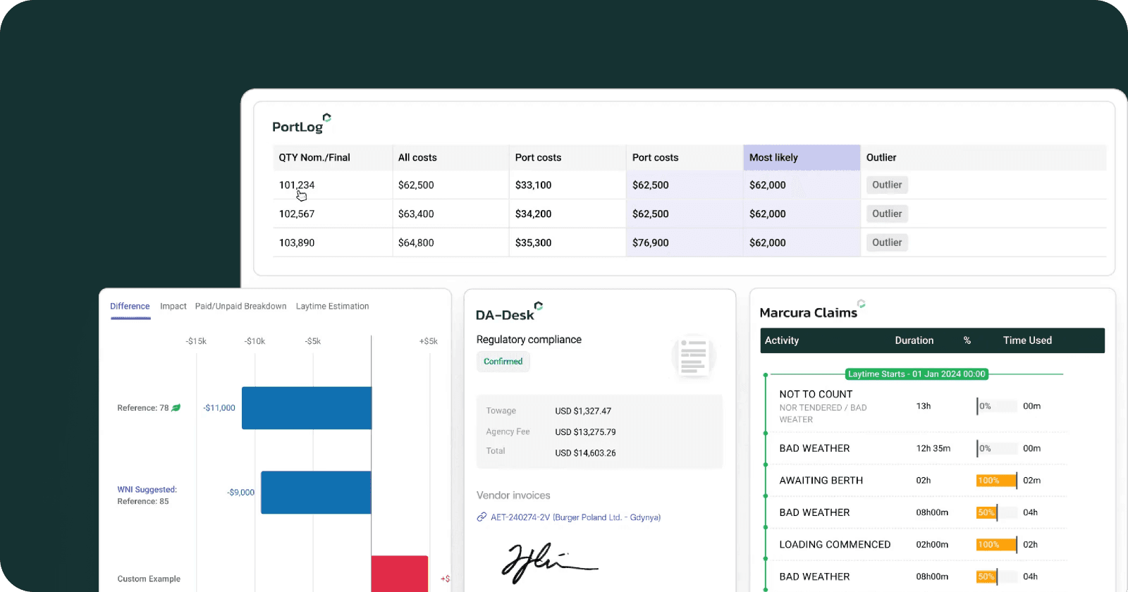Click the WNI Suggested link

147,489
